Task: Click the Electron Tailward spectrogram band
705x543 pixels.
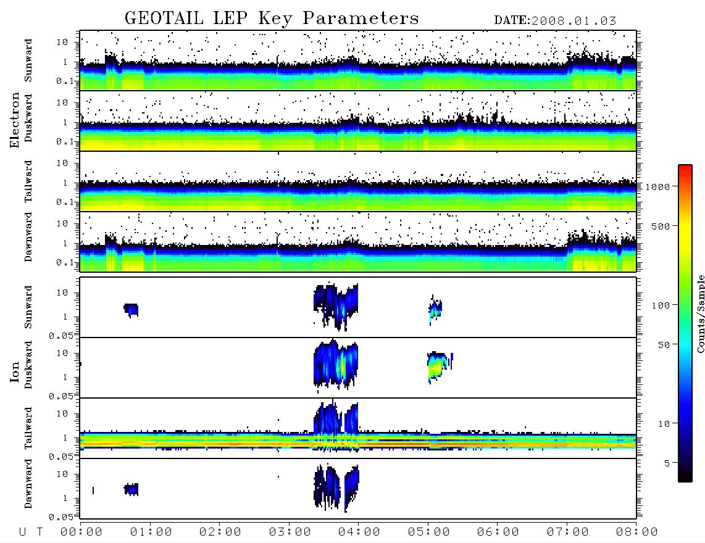Action: (x=358, y=196)
